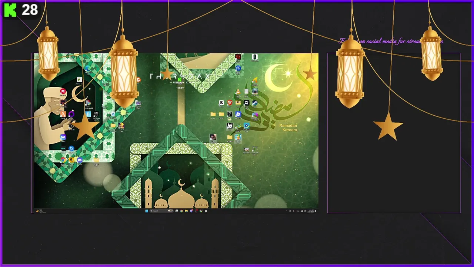This screenshot has height=267, width=474.
Task: Open the purple W app desktop shortcut
Action: tap(63, 137)
